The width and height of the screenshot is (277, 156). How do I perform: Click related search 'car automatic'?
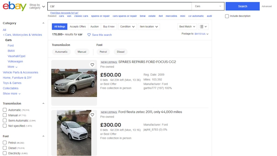(x=196, y=16)
